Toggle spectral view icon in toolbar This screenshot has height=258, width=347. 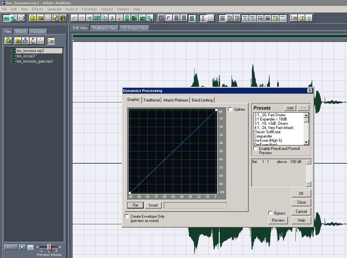point(161,18)
